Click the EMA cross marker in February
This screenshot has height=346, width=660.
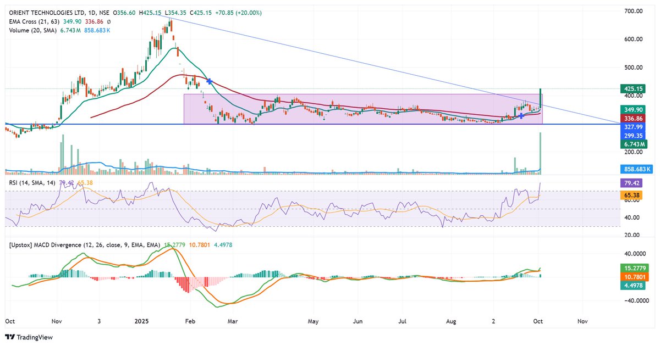[210, 81]
